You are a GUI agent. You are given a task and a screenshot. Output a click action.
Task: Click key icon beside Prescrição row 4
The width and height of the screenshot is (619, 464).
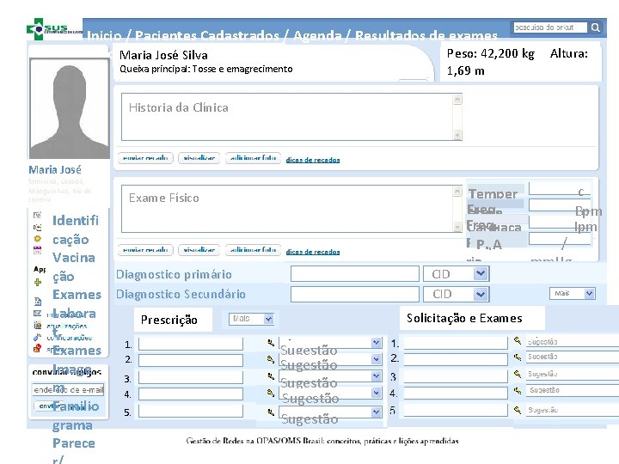271,393
